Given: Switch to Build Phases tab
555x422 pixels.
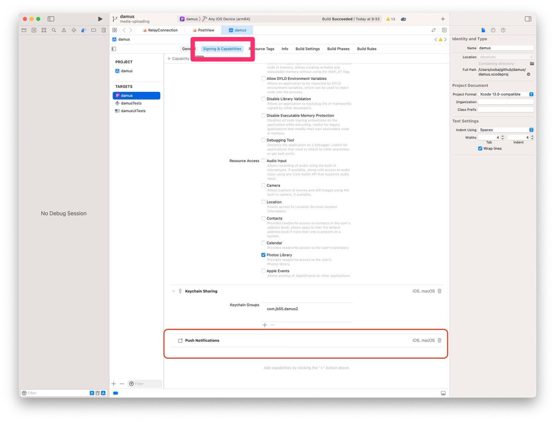Looking at the screenshot, I should tap(338, 49).
